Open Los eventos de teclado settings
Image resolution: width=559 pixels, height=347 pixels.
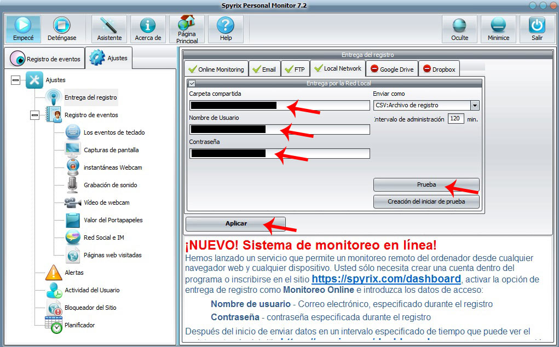pyautogui.click(x=114, y=132)
